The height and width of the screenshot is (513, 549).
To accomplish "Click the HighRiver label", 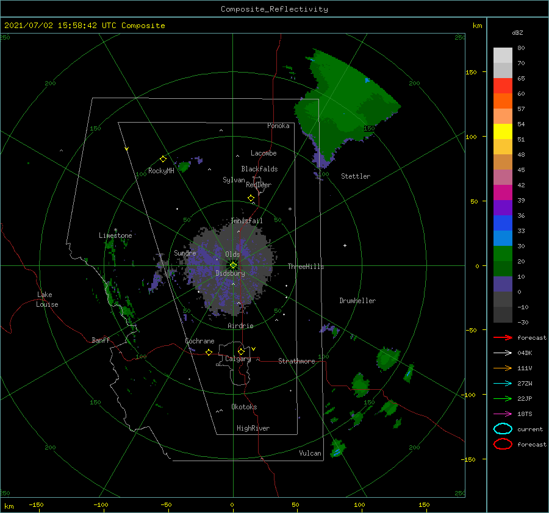I will pos(253,429).
